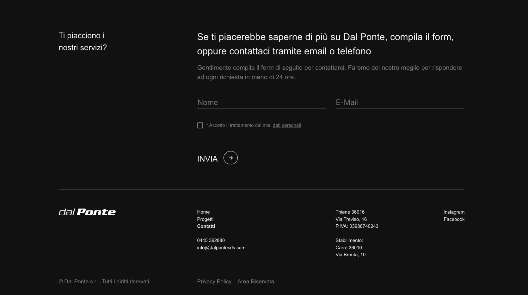Click the 'Se ti piacerebbe saperne di più' heading
This screenshot has width=528, height=295.
pyautogui.click(x=325, y=44)
